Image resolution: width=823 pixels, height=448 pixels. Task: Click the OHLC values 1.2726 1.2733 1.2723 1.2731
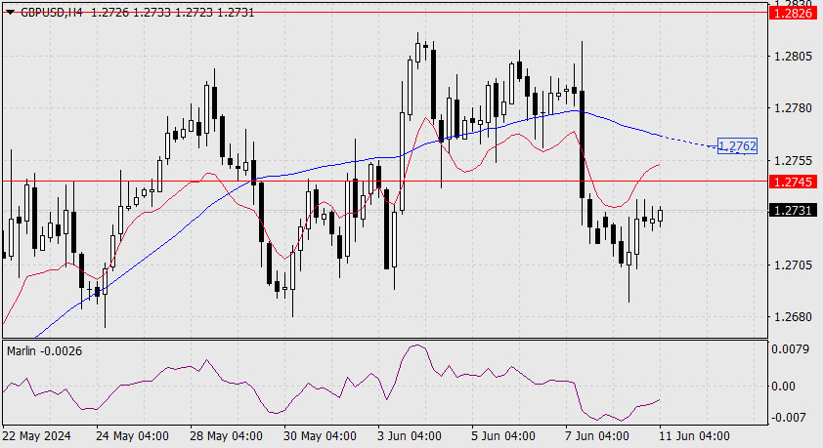(x=173, y=13)
